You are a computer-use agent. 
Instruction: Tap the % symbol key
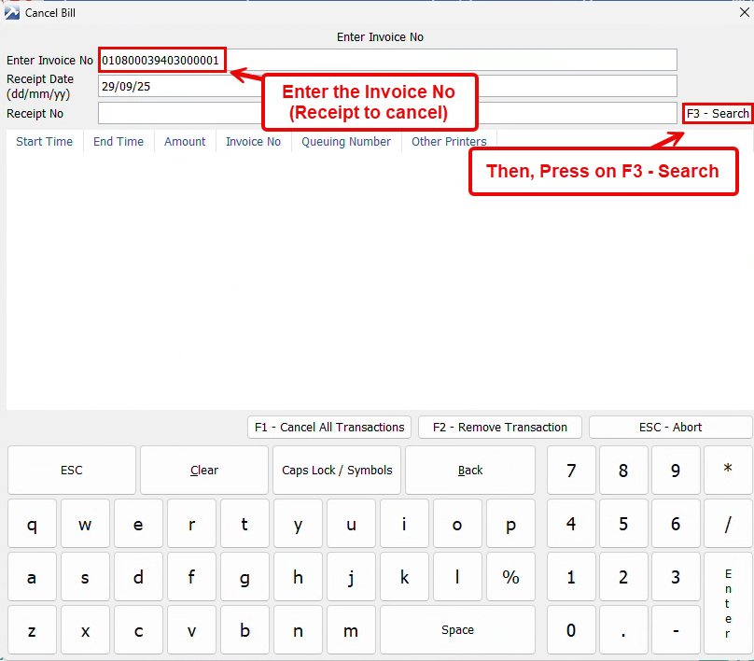pos(510,578)
